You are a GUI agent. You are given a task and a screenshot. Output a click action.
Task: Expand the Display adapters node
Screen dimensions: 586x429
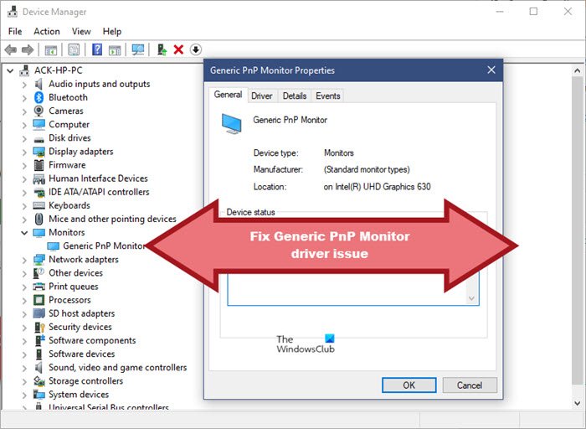pos(24,152)
